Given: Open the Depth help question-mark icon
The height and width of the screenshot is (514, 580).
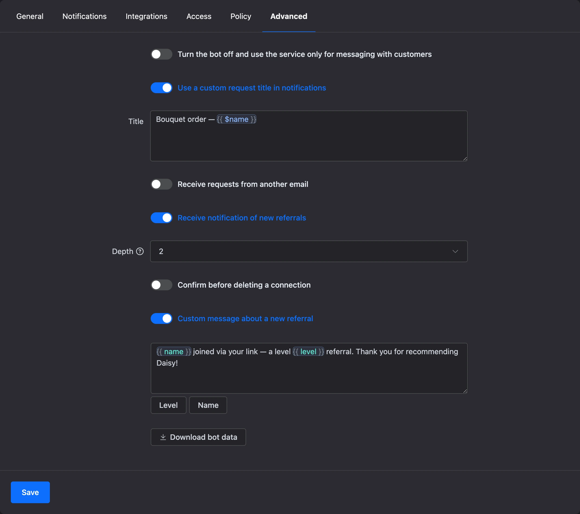Looking at the screenshot, I should click(x=140, y=252).
